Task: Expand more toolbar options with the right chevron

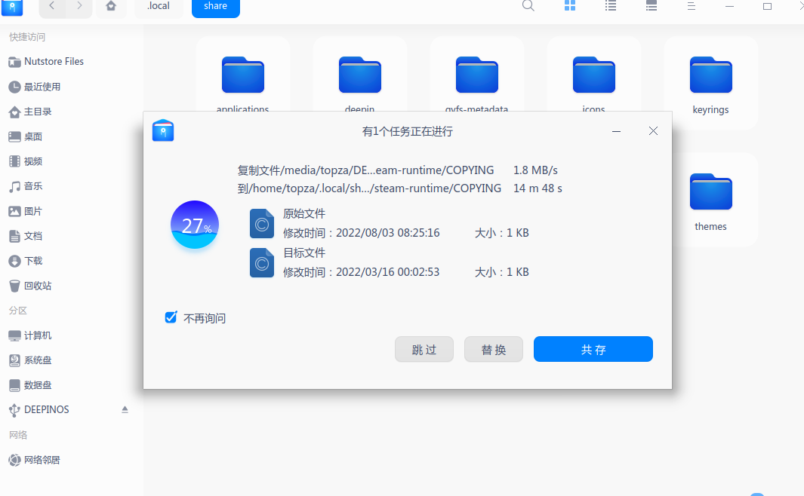Action: click(x=799, y=6)
